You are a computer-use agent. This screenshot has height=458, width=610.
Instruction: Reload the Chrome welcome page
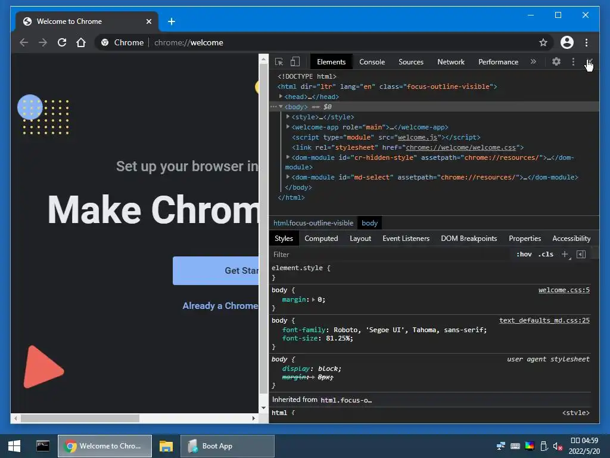62,42
